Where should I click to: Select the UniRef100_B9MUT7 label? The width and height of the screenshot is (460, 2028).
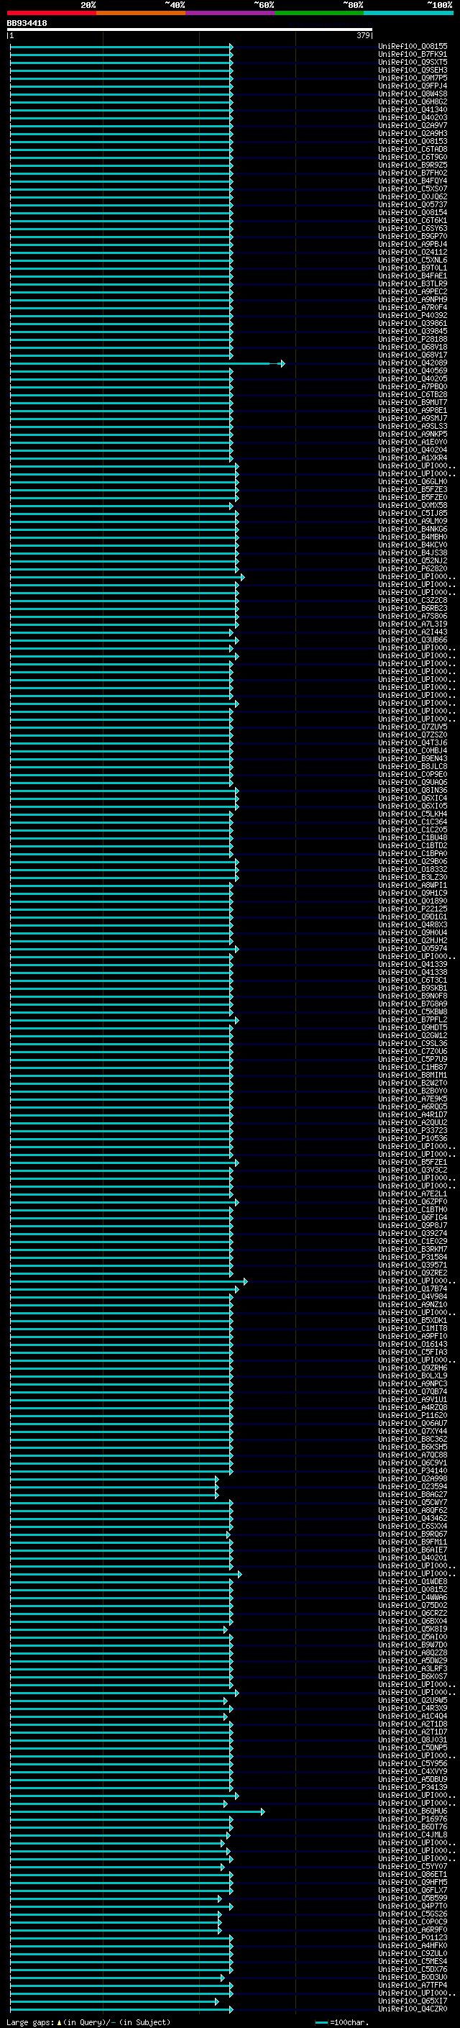click(x=413, y=402)
